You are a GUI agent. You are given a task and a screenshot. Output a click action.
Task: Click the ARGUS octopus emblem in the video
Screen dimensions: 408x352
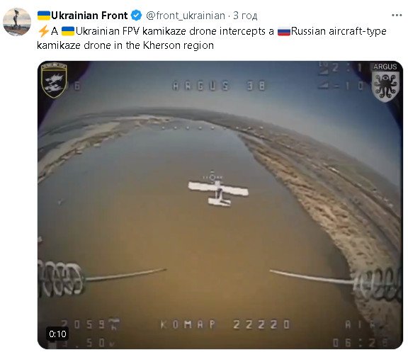(385, 82)
